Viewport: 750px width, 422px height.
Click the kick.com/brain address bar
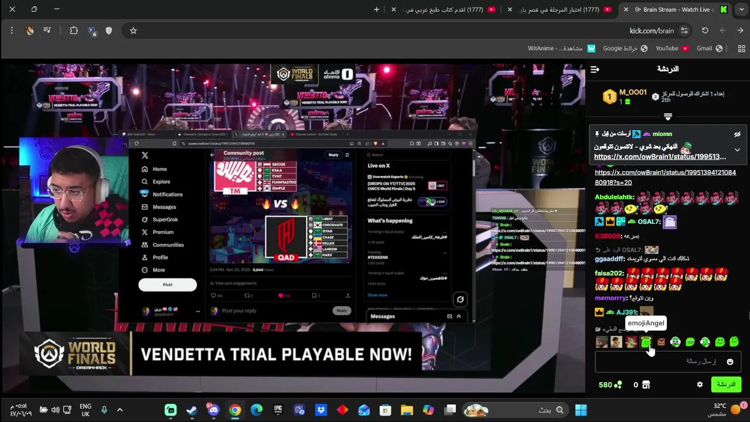[x=407, y=30]
